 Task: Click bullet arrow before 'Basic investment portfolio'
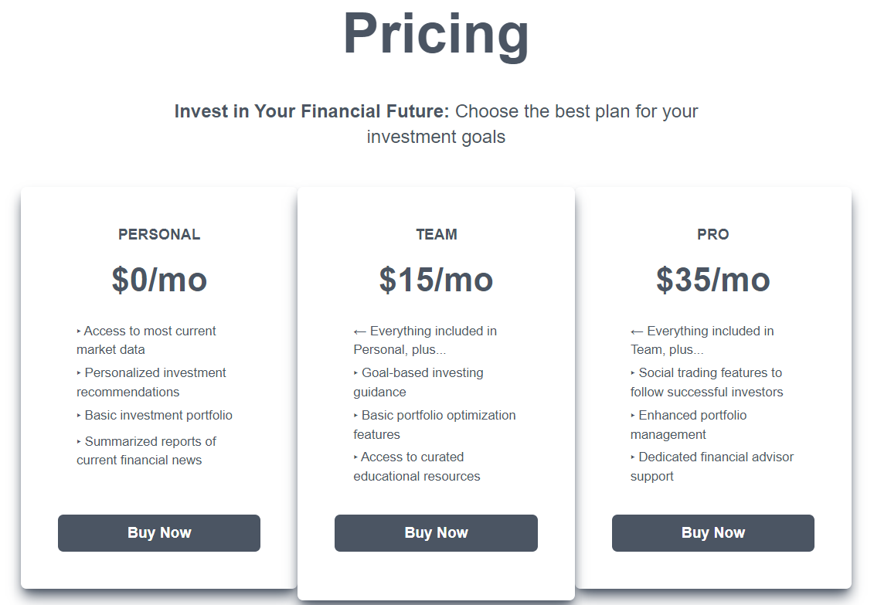79,416
